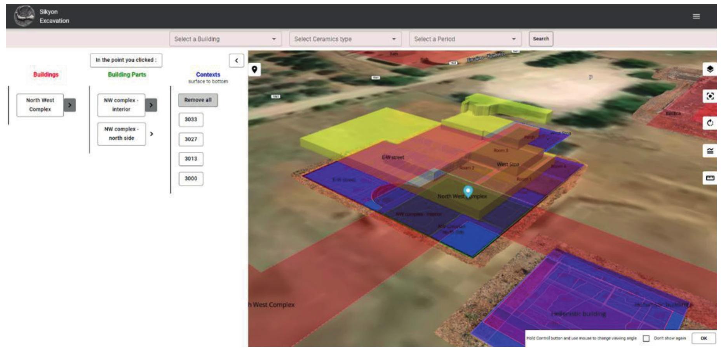The image size is (721, 353).
Task: Click the rotate view icon
Action: pos(710,123)
